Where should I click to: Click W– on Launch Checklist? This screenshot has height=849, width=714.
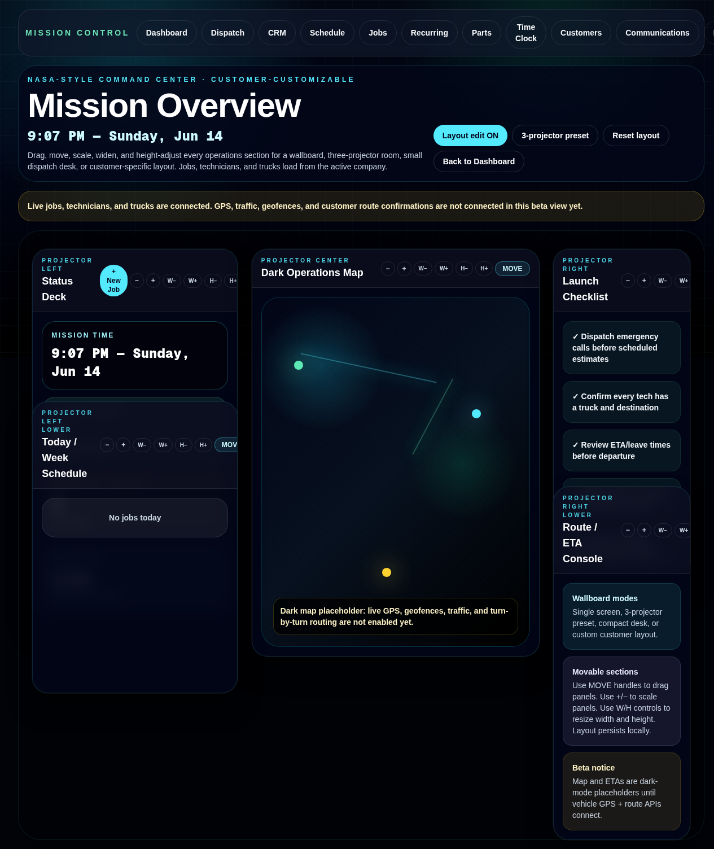coord(663,281)
